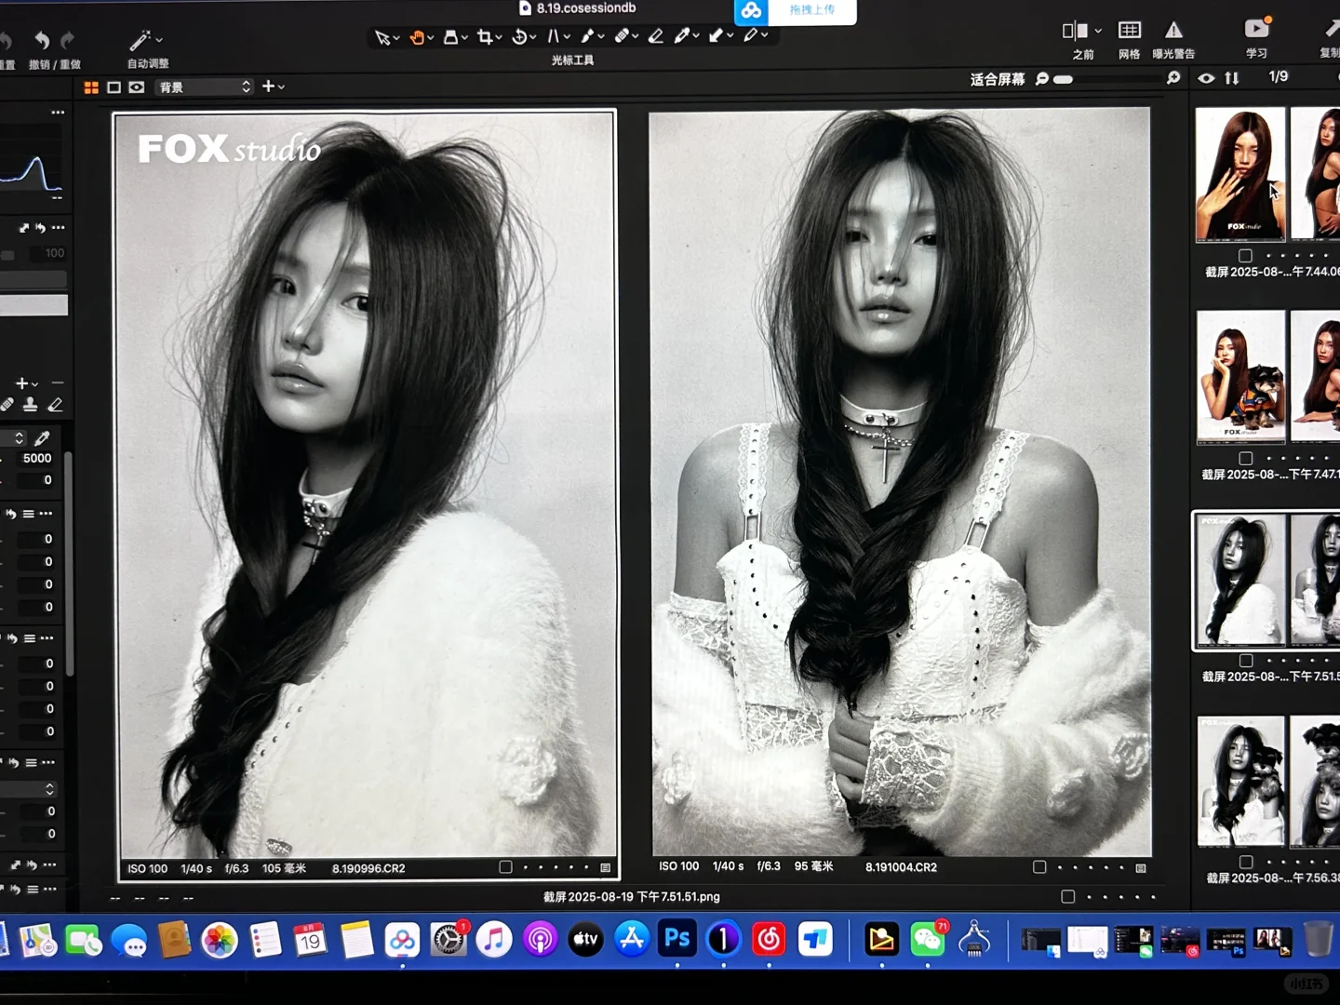Toggle the Exposure Warning (曝光警告)
1340x1005 pixels.
point(1174,30)
